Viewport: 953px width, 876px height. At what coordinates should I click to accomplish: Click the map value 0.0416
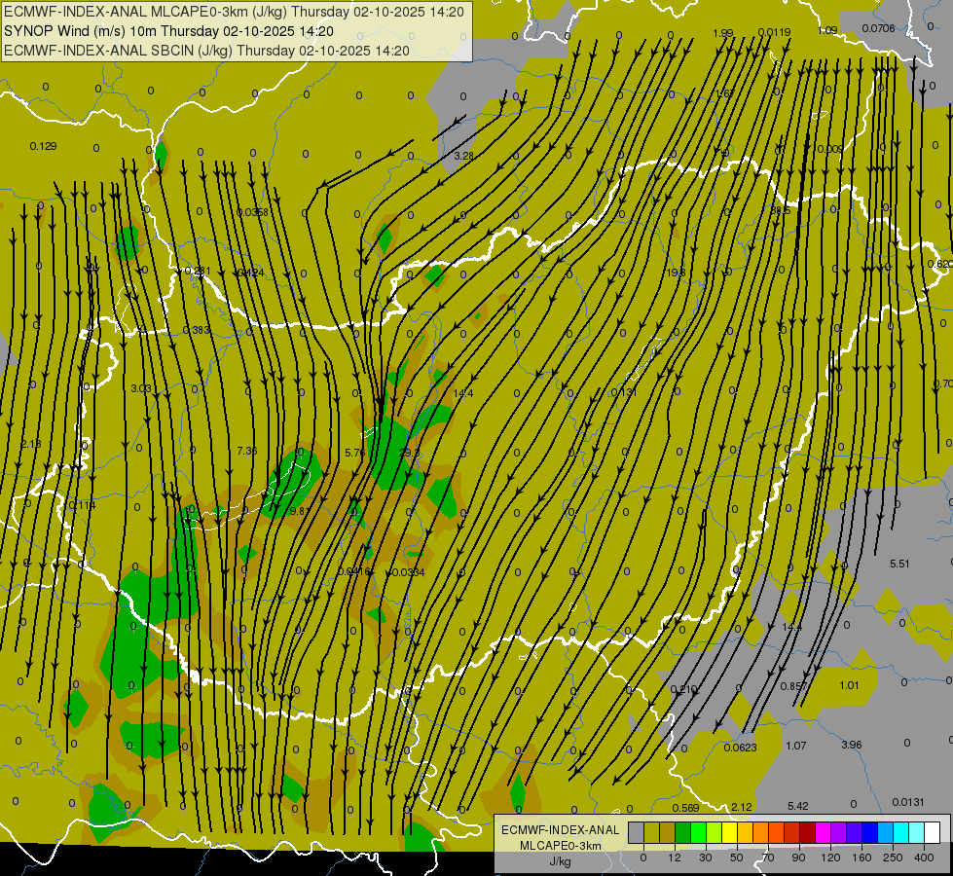353,571
